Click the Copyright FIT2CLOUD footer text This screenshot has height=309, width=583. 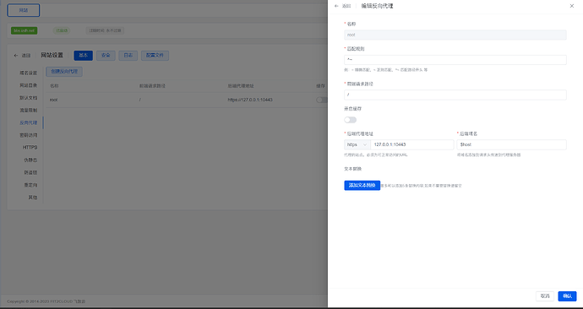(x=46, y=301)
